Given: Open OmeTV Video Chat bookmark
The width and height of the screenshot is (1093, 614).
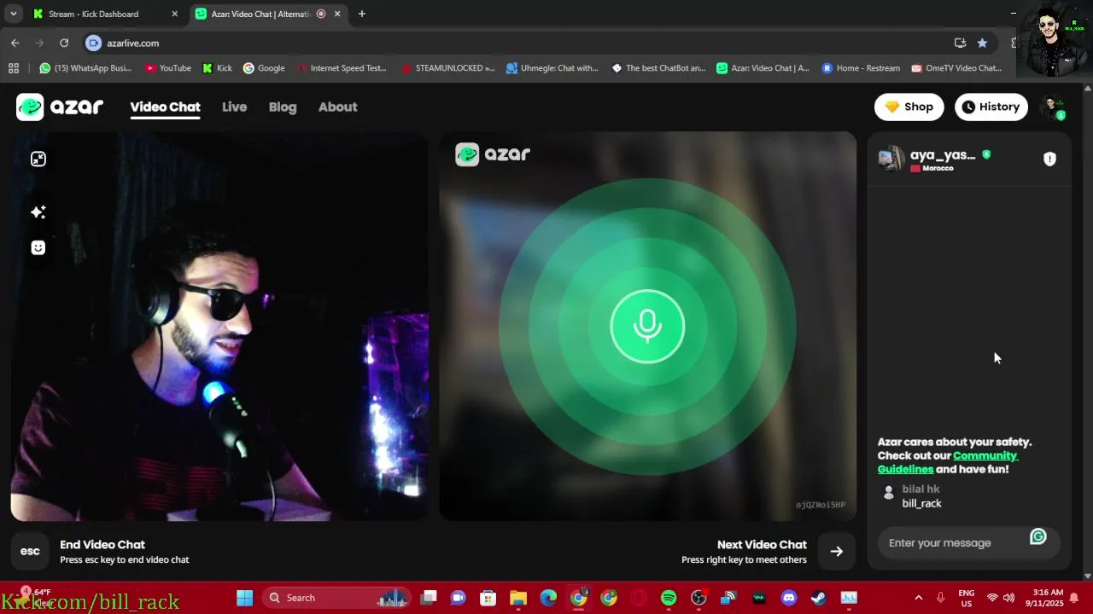Looking at the screenshot, I should tap(956, 68).
